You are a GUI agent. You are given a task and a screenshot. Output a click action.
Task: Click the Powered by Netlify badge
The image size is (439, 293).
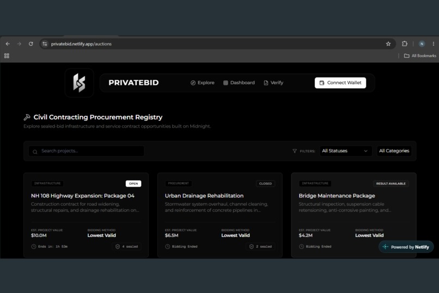pos(406,247)
